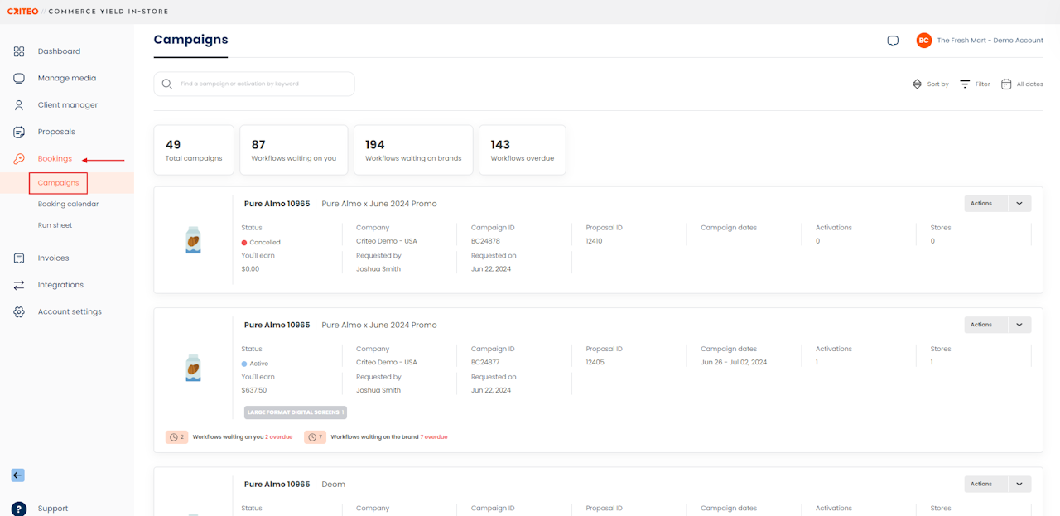
Task: Open the Sort by options
Action: coord(930,84)
